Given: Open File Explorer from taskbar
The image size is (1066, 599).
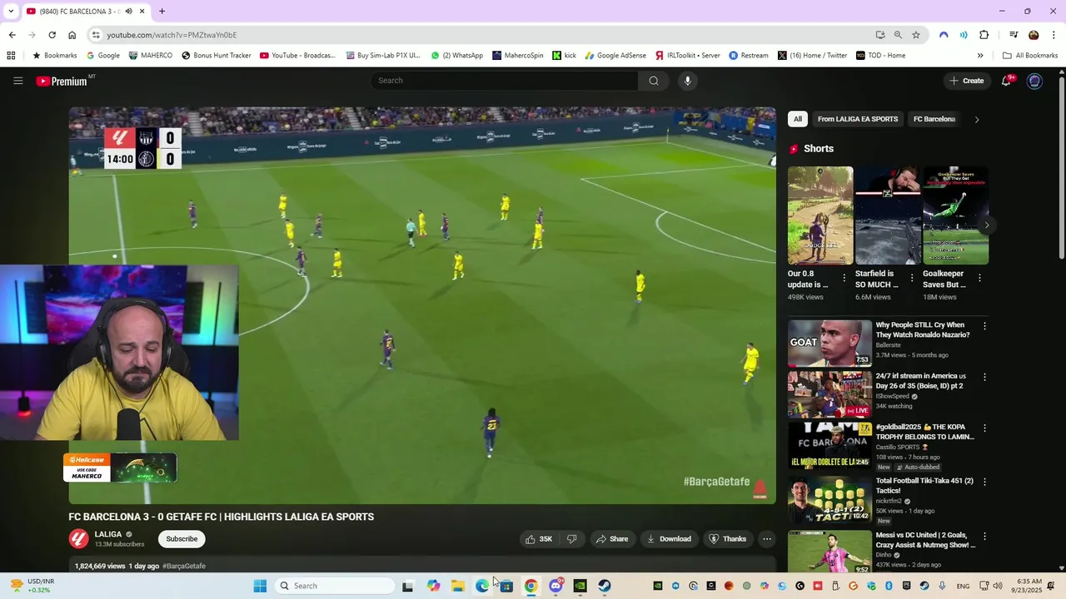Looking at the screenshot, I should point(458,586).
